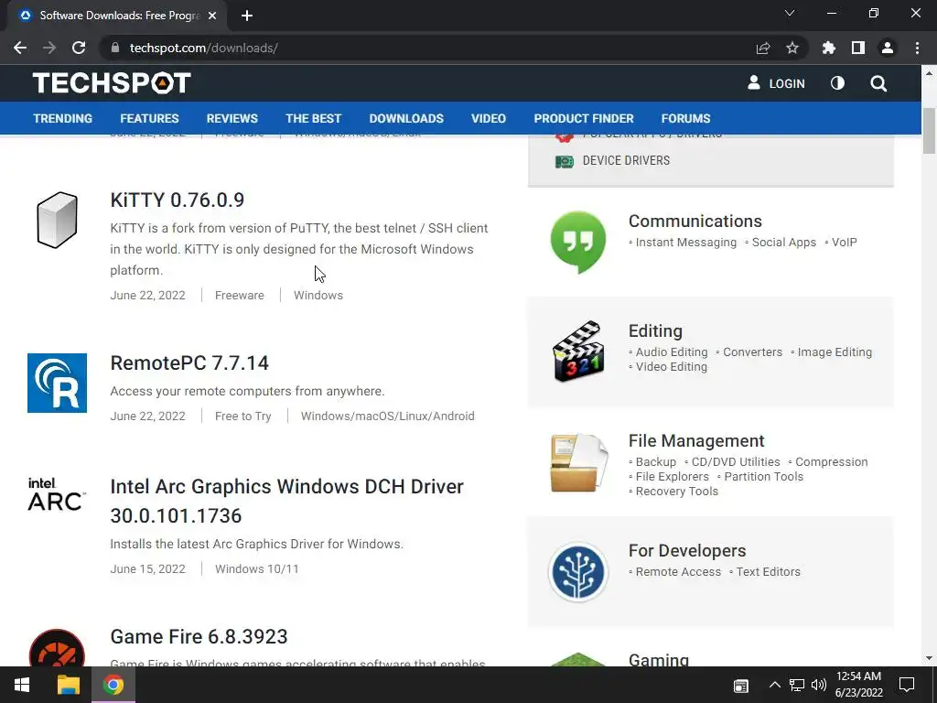The image size is (937, 703).
Task: Open the KiTTY white box icon
Action: pos(58,220)
